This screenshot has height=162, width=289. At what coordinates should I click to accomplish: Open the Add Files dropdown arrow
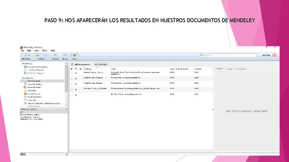coord(29,55)
